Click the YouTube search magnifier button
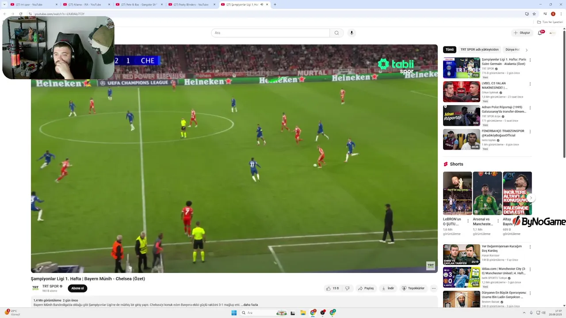 pos(337,33)
